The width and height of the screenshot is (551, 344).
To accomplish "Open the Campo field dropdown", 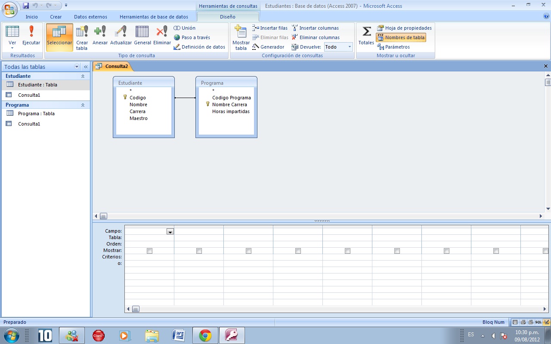I will point(170,231).
